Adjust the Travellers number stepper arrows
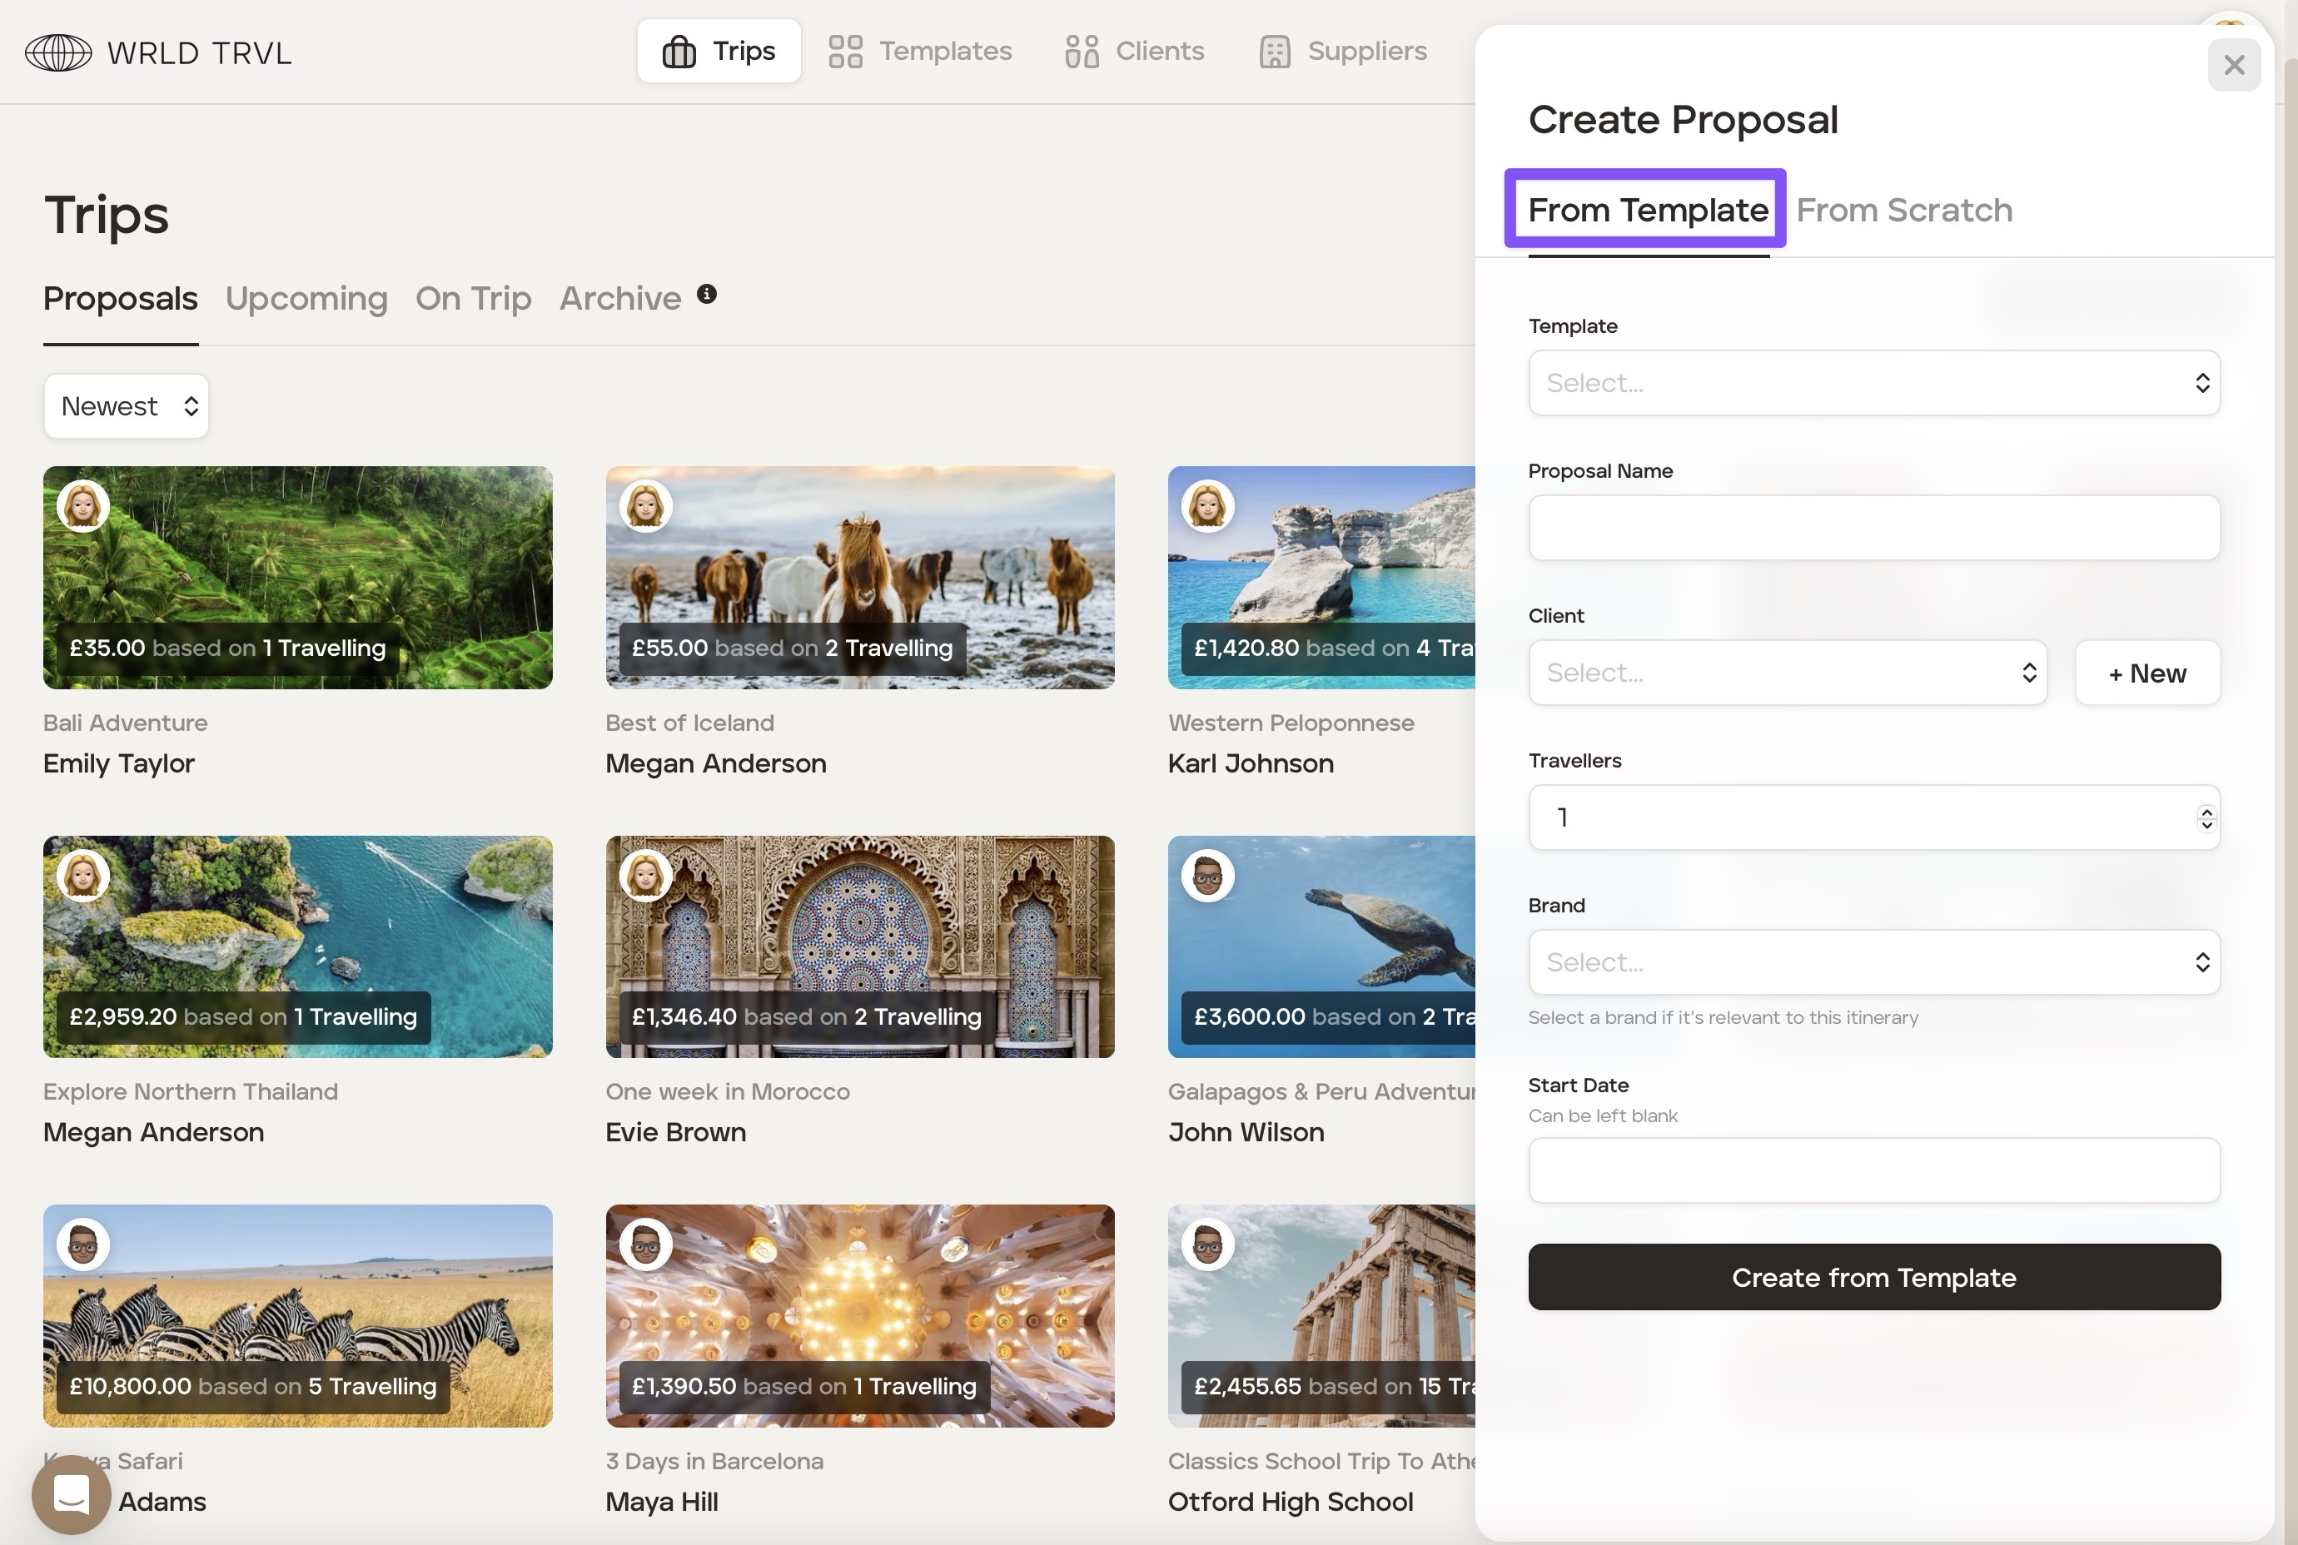The height and width of the screenshot is (1545, 2298). [x=2206, y=817]
